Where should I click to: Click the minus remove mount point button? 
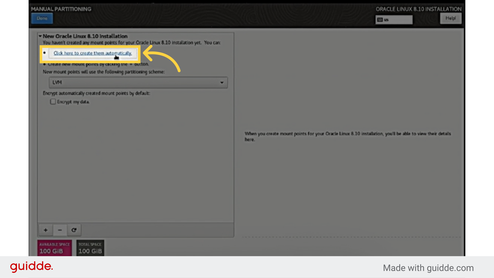pos(60,230)
